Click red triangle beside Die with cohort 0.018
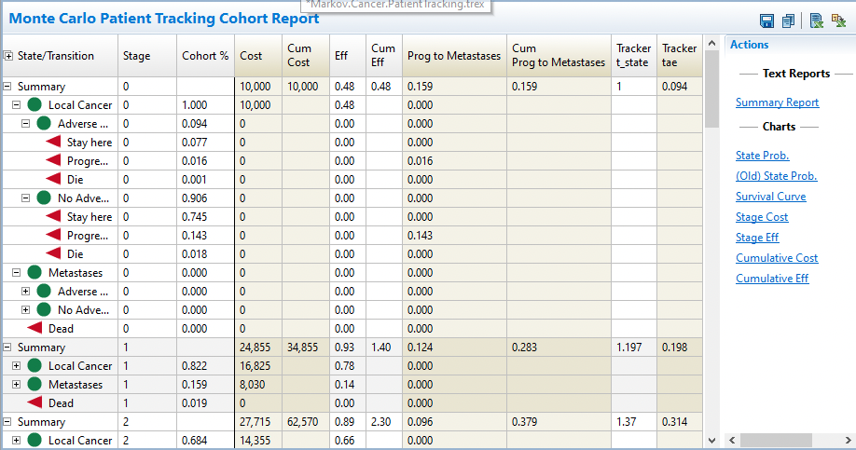The height and width of the screenshot is (450, 856). [x=53, y=254]
